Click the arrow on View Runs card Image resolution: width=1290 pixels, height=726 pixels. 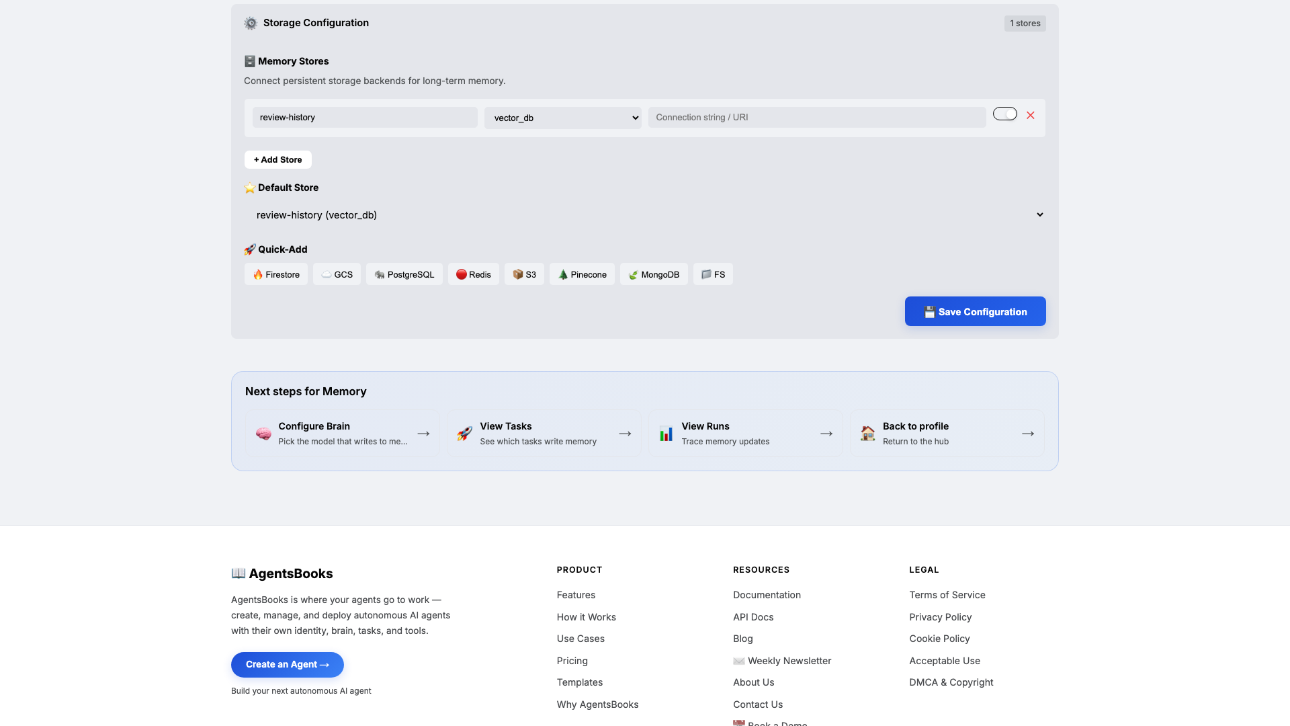pos(826,434)
